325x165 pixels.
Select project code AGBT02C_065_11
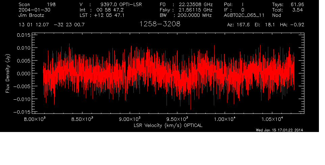click(x=244, y=15)
